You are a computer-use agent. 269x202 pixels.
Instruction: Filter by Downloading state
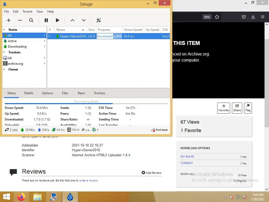(x=24, y=46)
